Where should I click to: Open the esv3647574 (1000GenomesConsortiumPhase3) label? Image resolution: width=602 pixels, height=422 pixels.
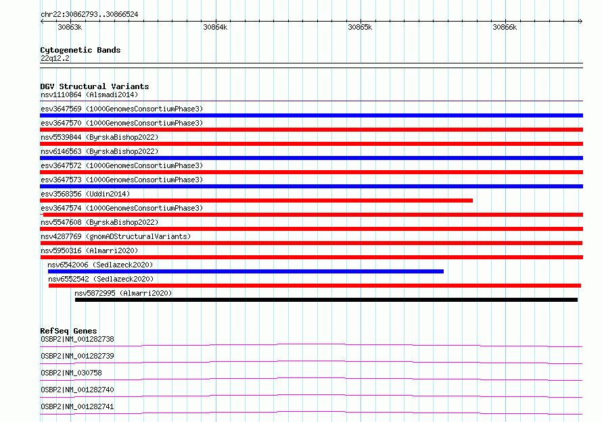tap(122, 208)
